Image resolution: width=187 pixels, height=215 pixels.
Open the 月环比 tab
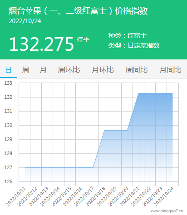[103, 70]
